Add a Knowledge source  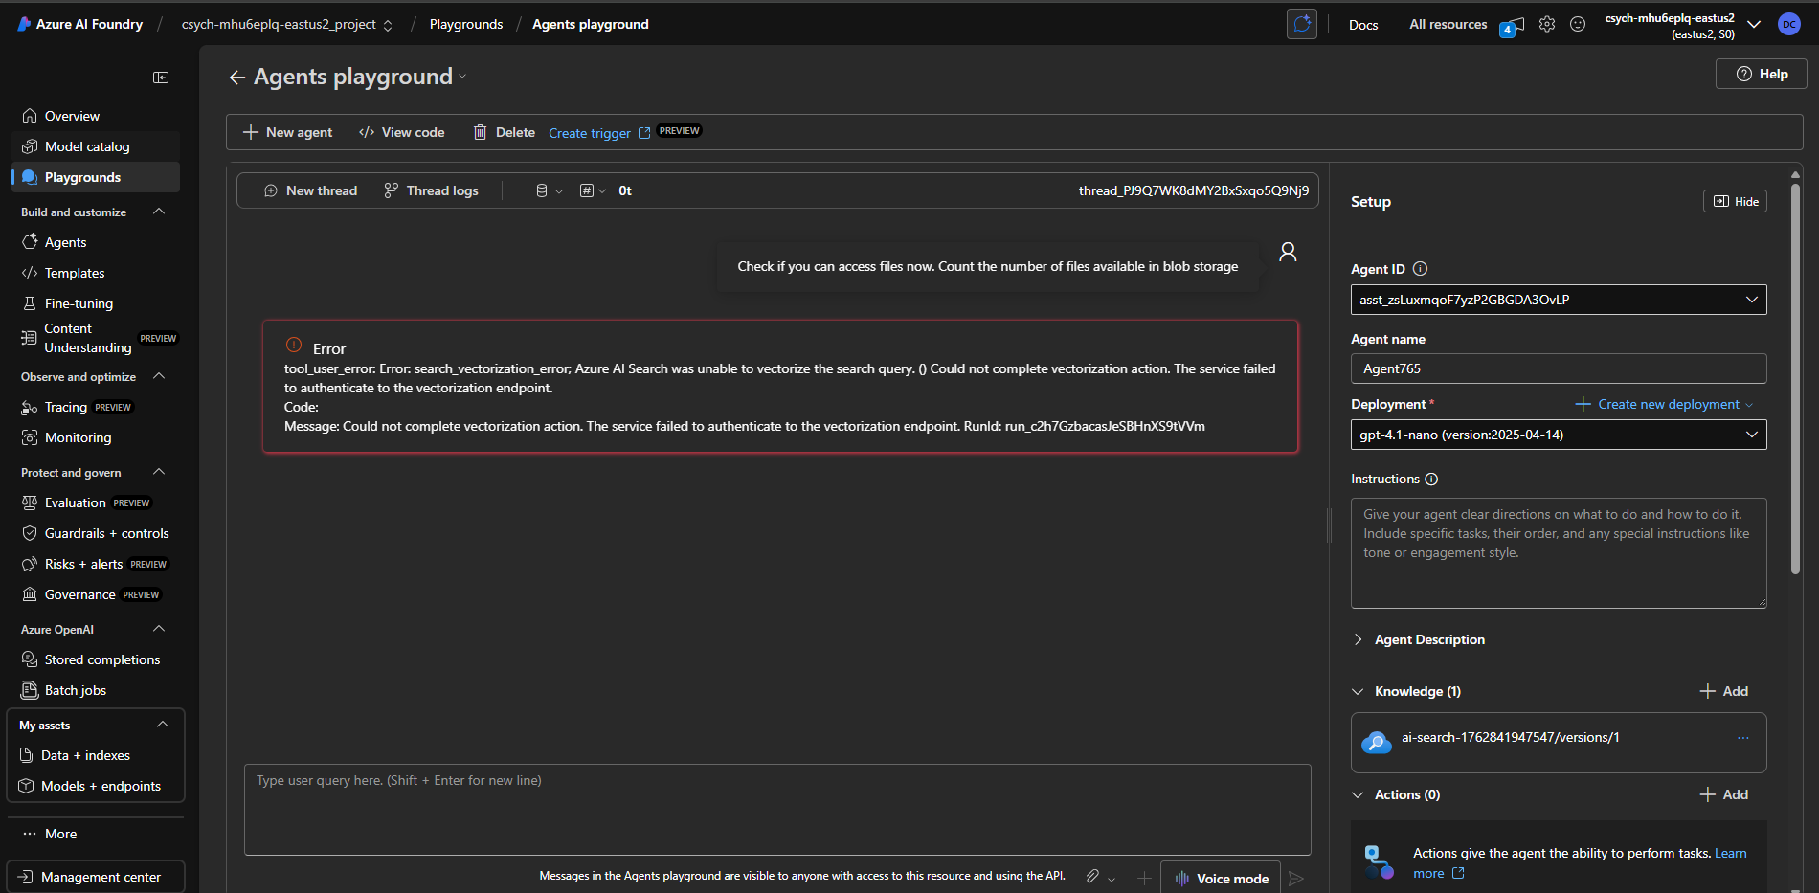(x=1724, y=691)
